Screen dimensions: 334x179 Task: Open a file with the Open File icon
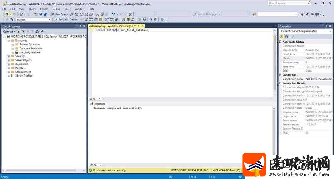(x=36, y=14)
